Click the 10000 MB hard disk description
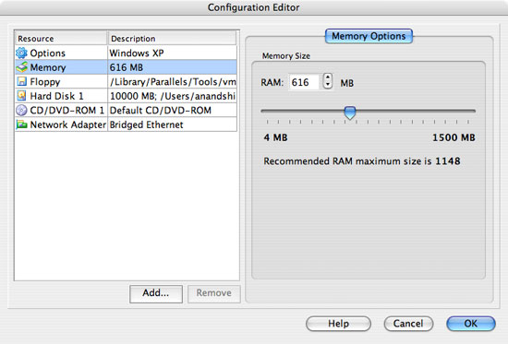 (x=173, y=96)
